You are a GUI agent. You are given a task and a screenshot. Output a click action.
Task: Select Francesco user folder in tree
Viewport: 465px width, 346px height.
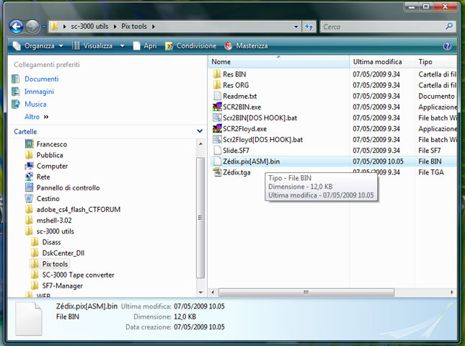click(52, 144)
